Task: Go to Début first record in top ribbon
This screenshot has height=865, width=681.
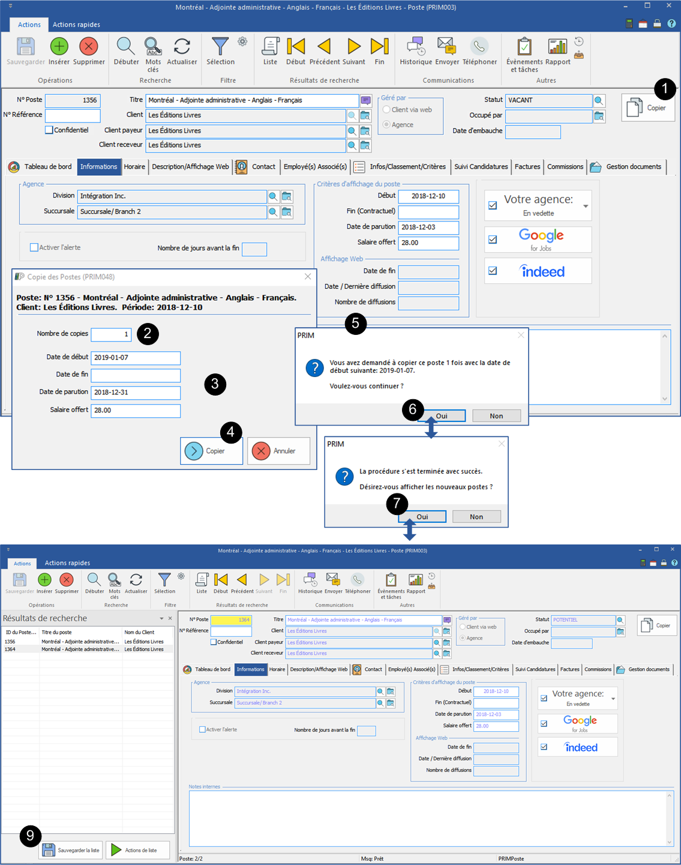Action: (x=296, y=46)
